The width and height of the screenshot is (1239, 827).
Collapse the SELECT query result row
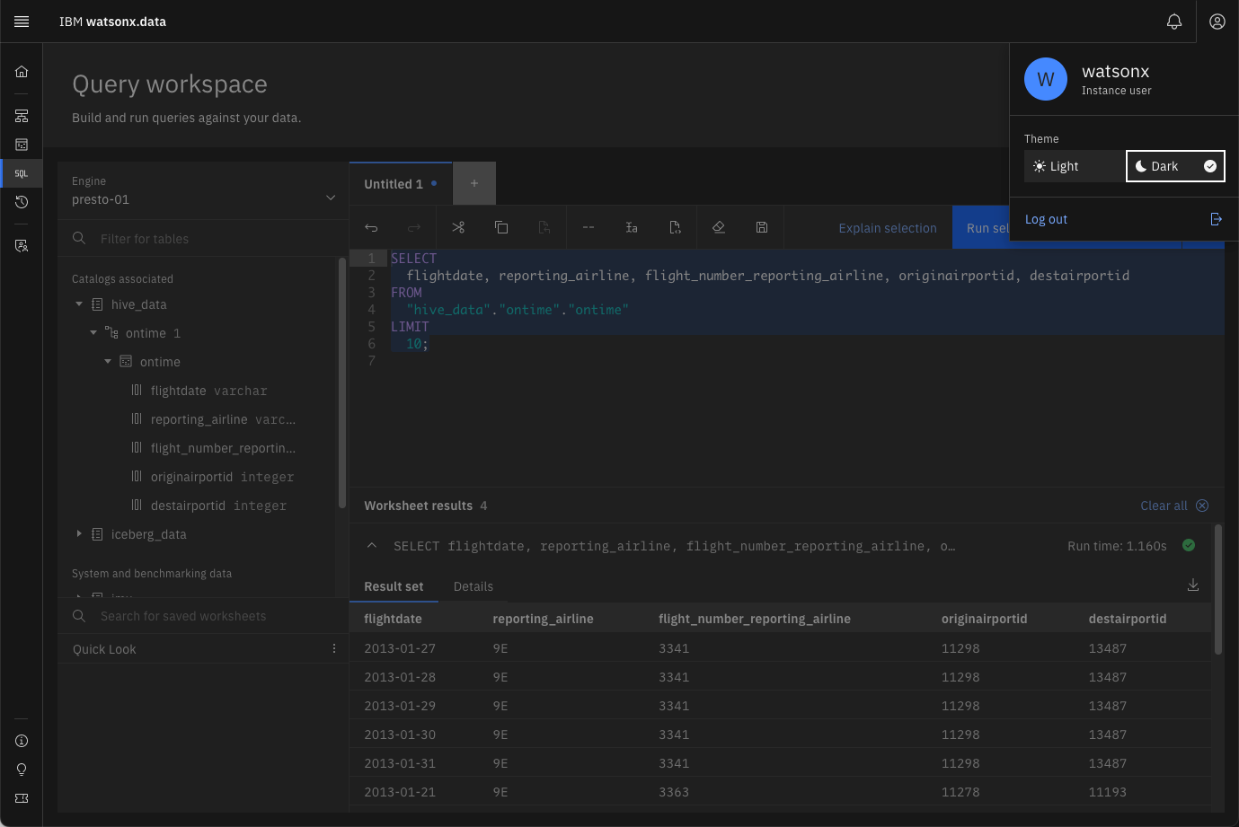pyautogui.click(x=371, y=545)
